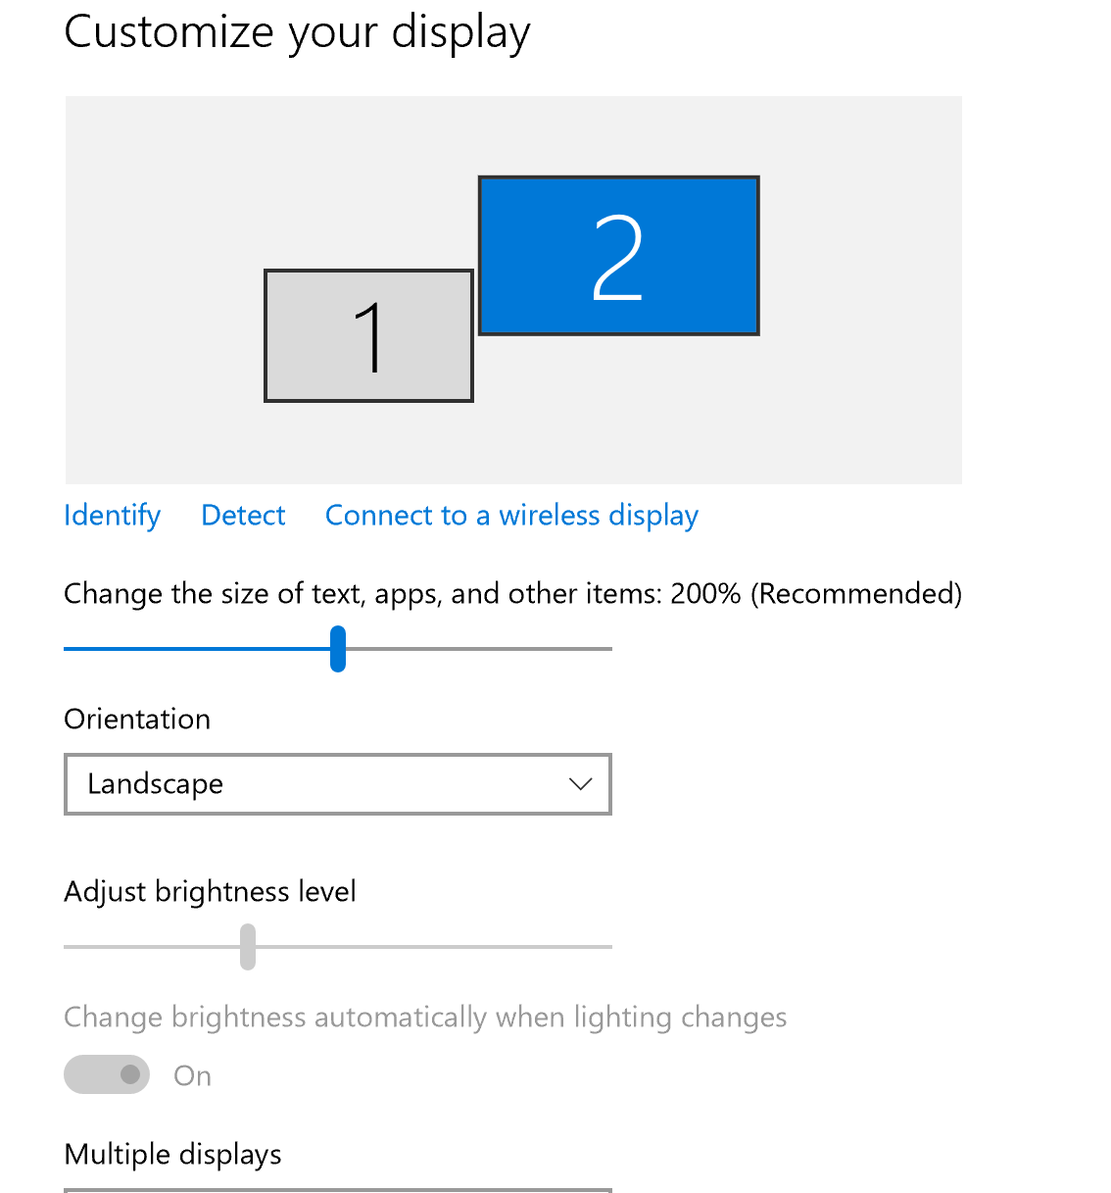Screen dimensions: 1111x1193
Task: Toggle automatic brightness switch
Action: click(x=107, y=1074)
